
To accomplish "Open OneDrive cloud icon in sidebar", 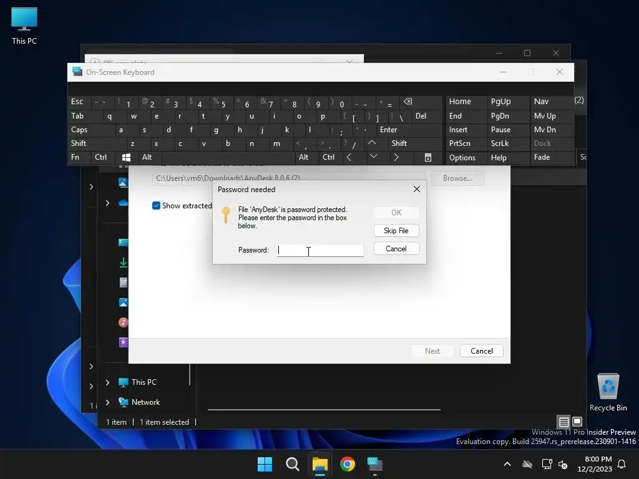I will (123, 203).
